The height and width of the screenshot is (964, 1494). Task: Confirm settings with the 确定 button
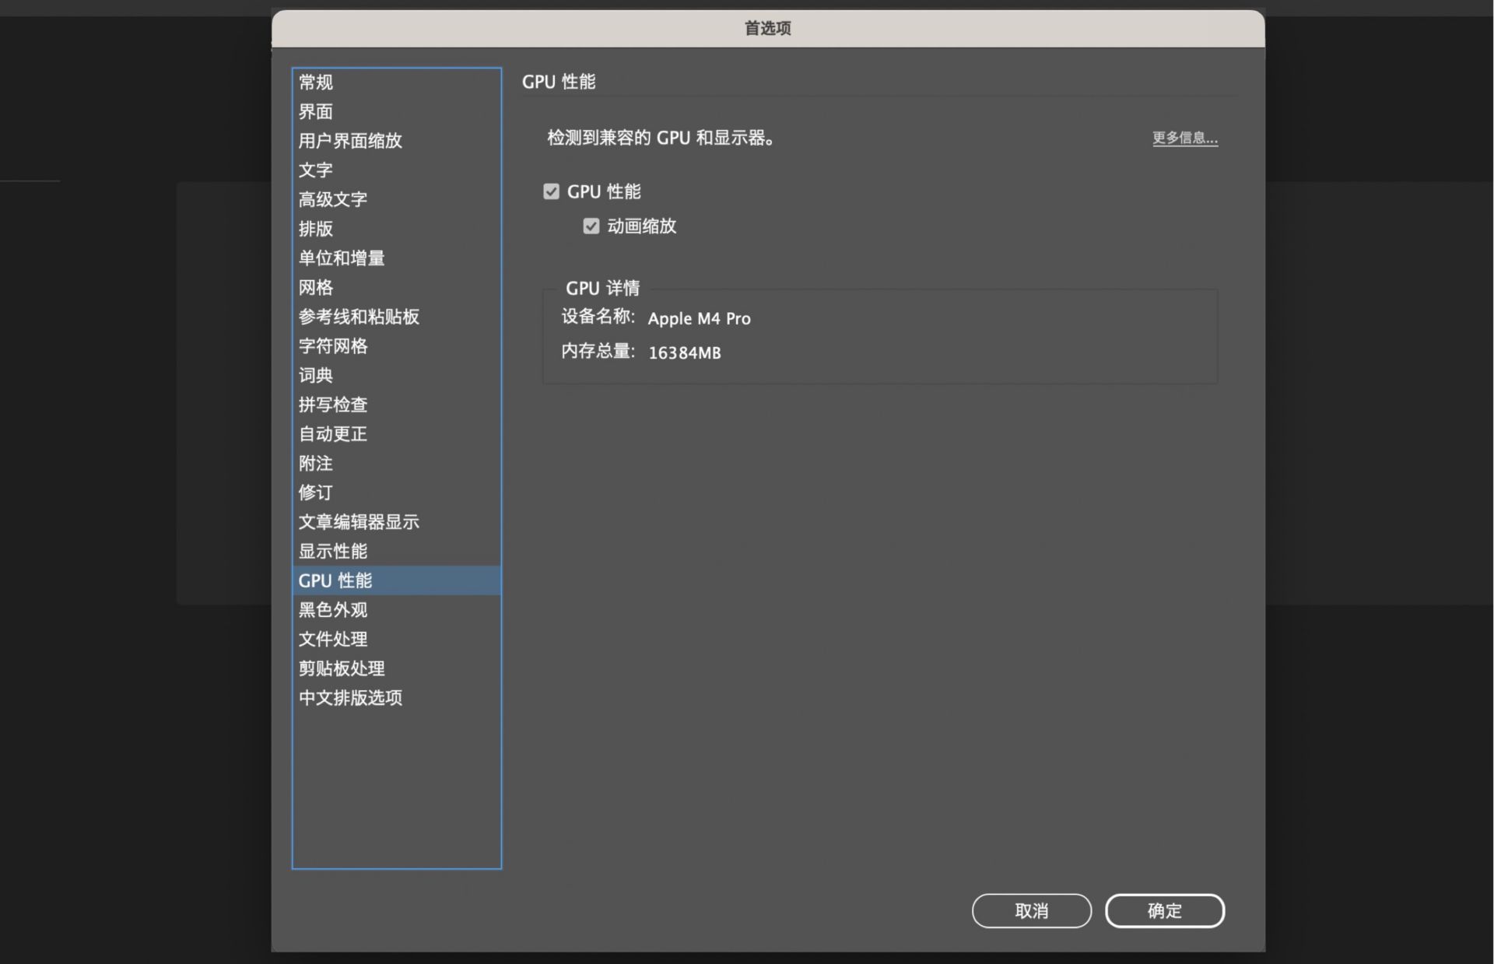pos(1165,910)
